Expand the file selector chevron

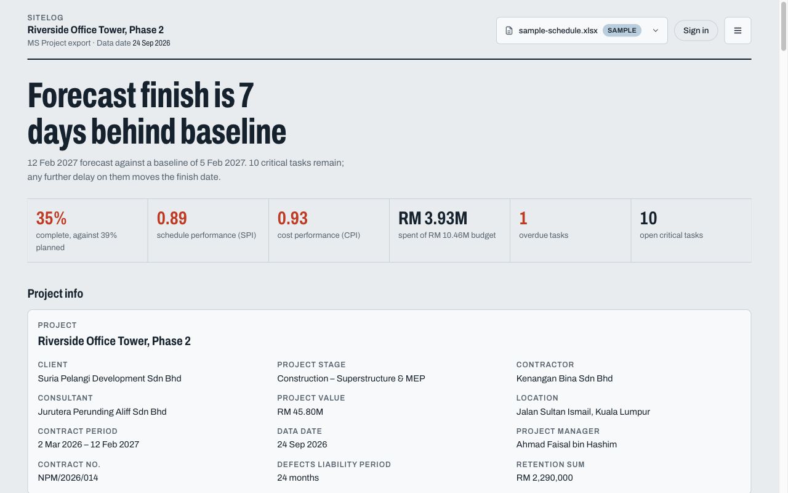[656, 31]
